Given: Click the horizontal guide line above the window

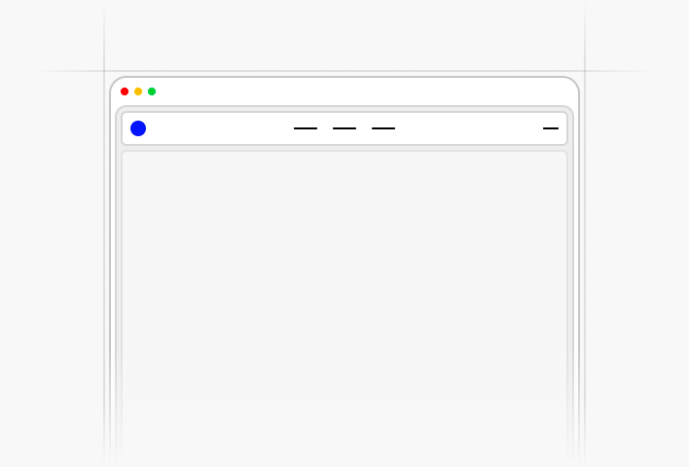Looking at the screenshot, I should 344,71.
